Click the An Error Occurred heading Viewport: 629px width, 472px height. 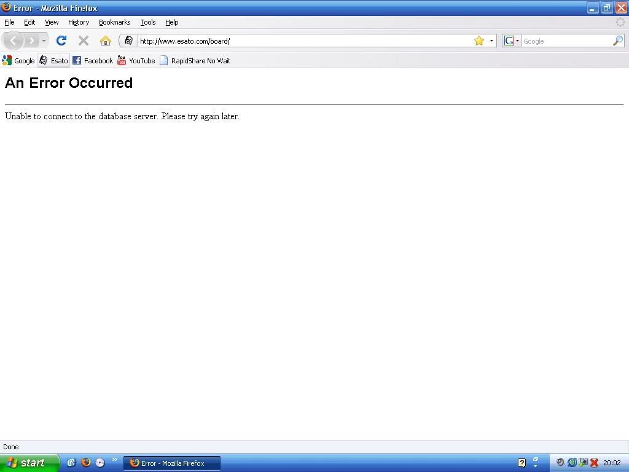pyautogui.click(x=69, y=83)
